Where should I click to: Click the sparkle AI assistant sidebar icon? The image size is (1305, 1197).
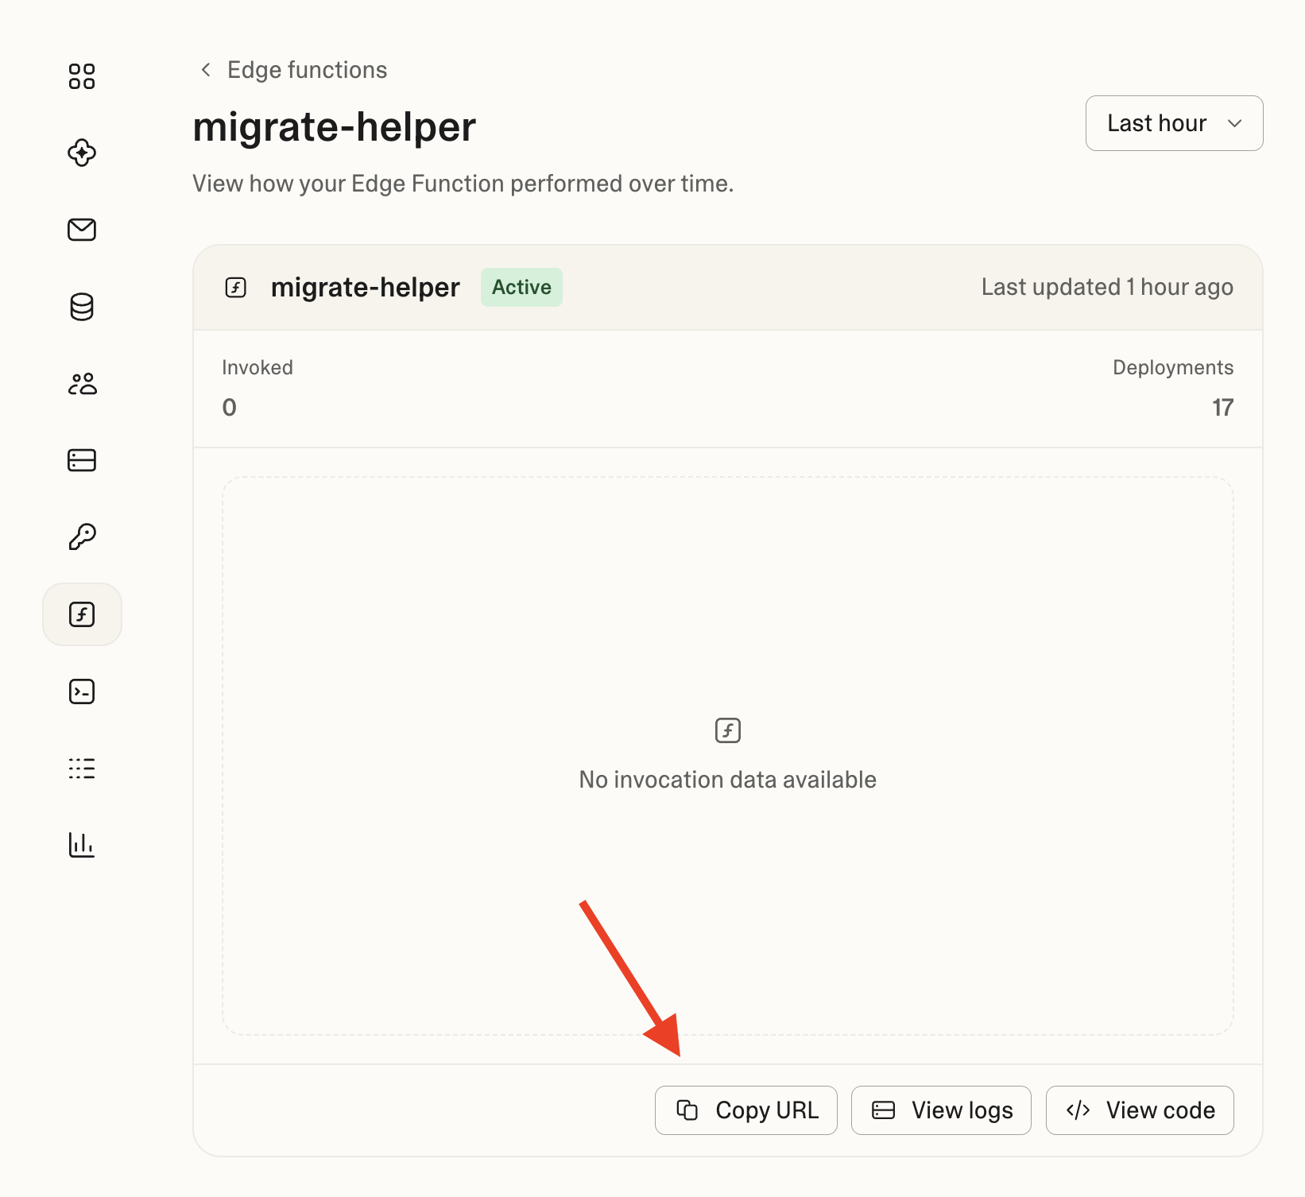pos(82,153)
